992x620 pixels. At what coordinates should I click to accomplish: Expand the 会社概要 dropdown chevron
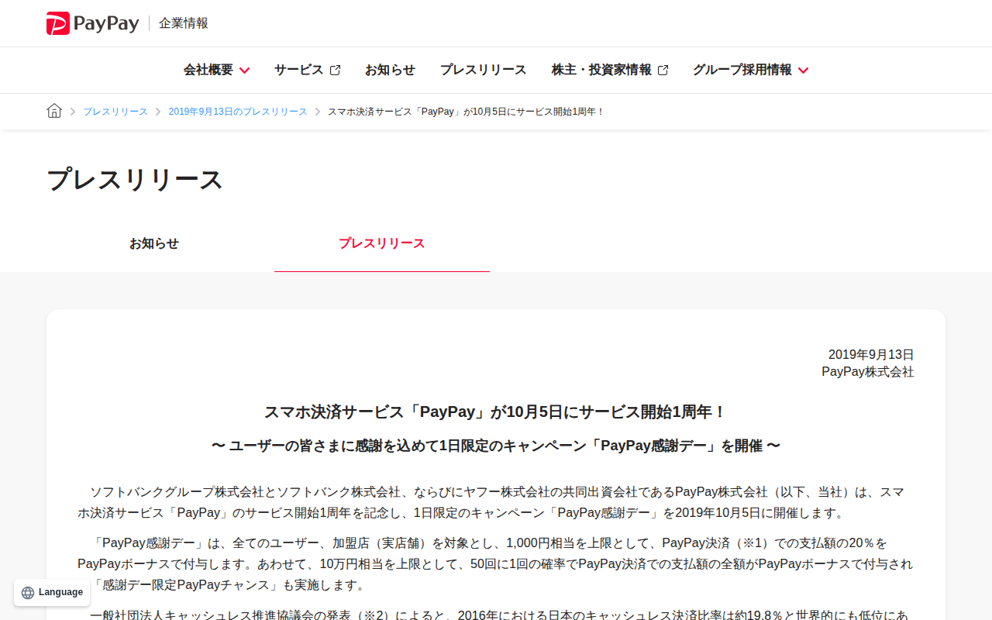click(x=244, y=71)
